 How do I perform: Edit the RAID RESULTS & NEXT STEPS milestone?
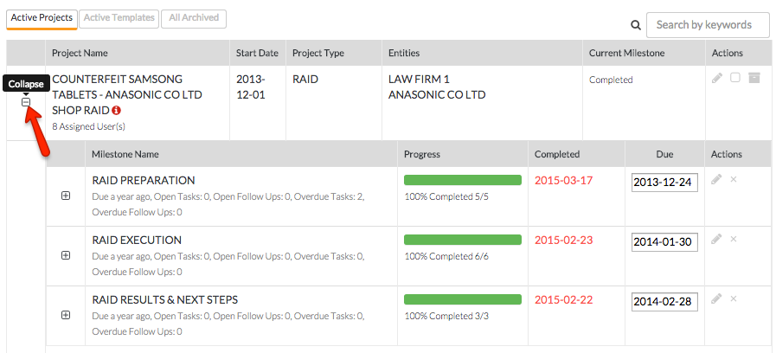715,298
